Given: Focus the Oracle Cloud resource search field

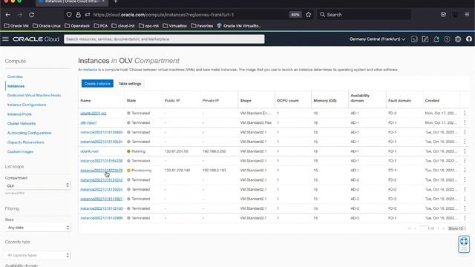Looking at the screenshot, I should point(164,39).
